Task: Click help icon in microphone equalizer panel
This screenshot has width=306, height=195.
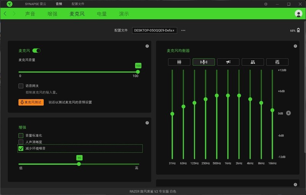Action: coord(295,46)
